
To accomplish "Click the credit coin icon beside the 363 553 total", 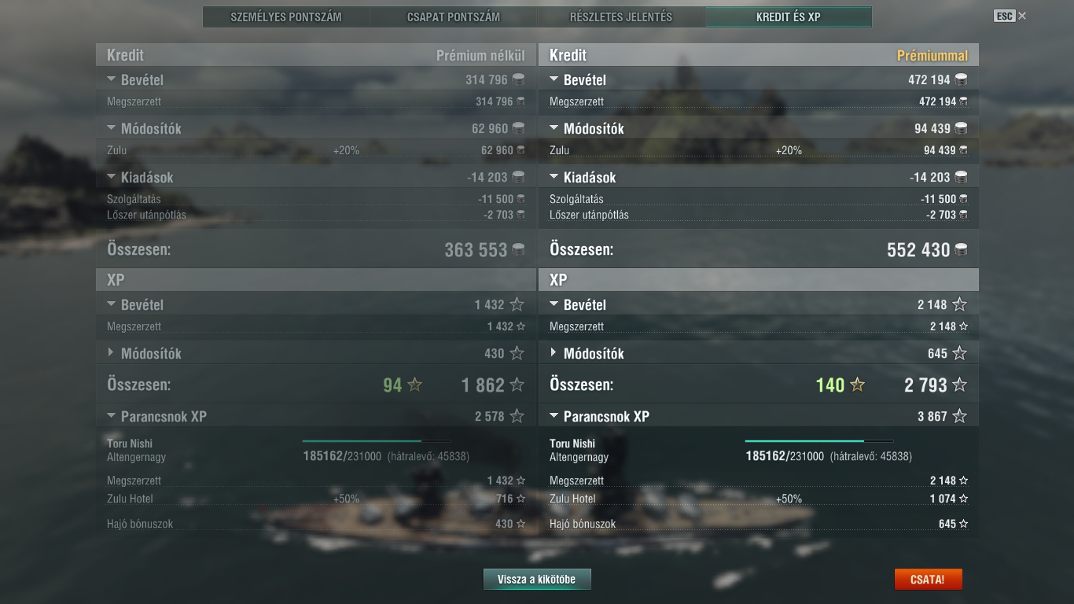I will coord(518,250).
